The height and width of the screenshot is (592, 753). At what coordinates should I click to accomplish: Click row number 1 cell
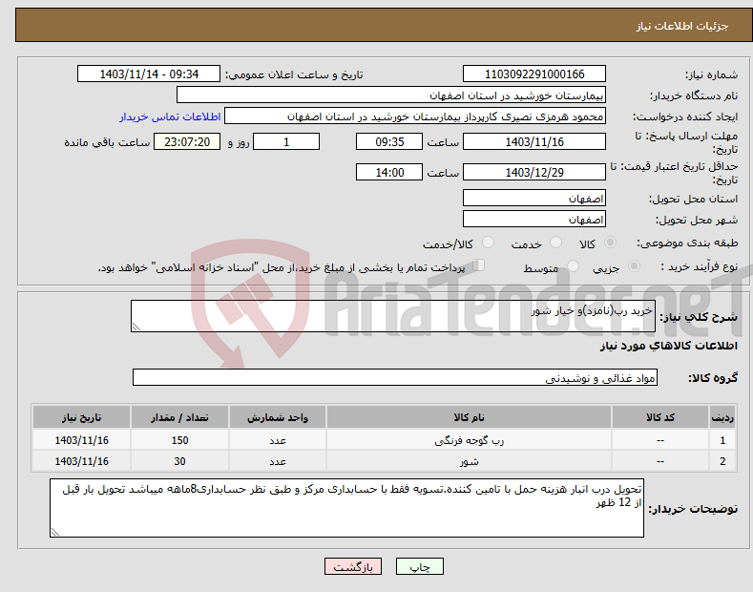[722, 439]
